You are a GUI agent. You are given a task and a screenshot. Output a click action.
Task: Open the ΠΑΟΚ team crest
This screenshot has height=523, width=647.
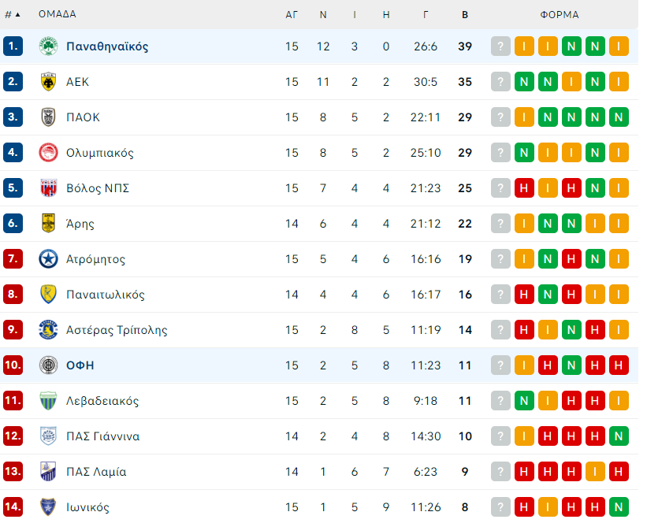coord(48,117)
